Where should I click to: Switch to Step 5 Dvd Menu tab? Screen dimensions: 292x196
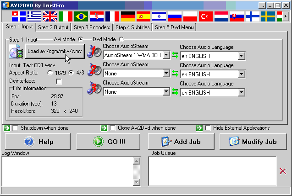tap(174, 27)
